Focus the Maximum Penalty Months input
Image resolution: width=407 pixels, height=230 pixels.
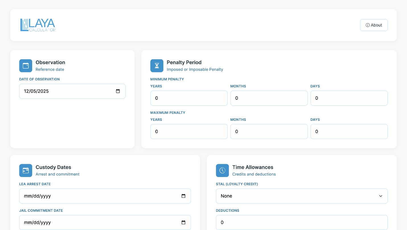point(269,131)
